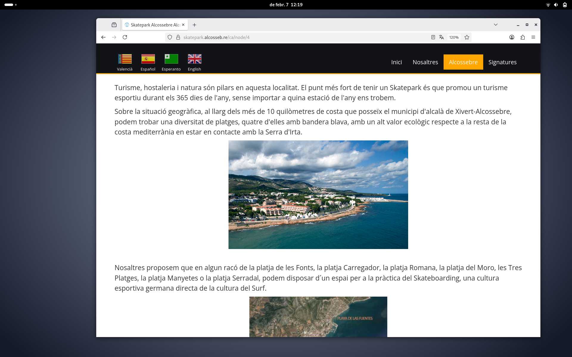The height and width of the screenshot is (357, 572).
Task: Expand the list all tabs chevron
Action: (496, 25)
